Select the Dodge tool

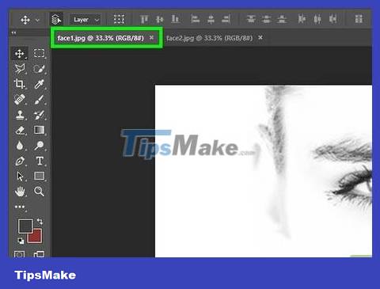pos(39,146)
